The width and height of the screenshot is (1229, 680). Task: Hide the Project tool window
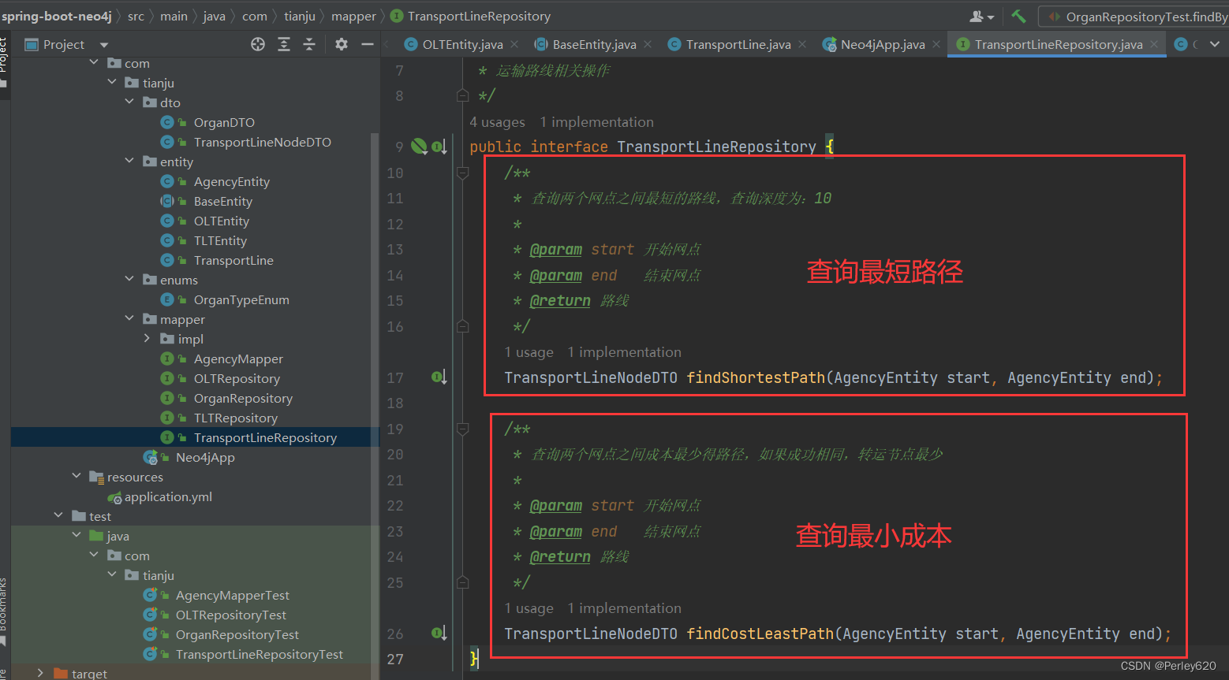[x=367, y=44]
